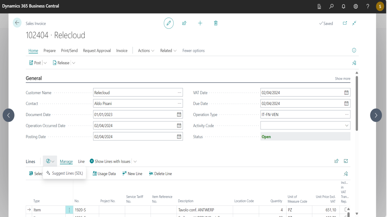Expand the Actions menu
The width and height of the screenshot is (387, 217).
click(x=146, y=51)
